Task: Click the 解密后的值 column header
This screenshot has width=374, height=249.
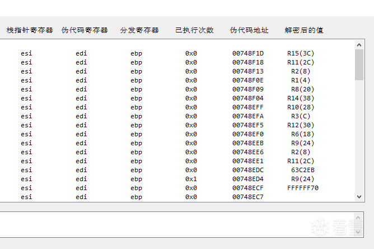Action: point(304,30)
